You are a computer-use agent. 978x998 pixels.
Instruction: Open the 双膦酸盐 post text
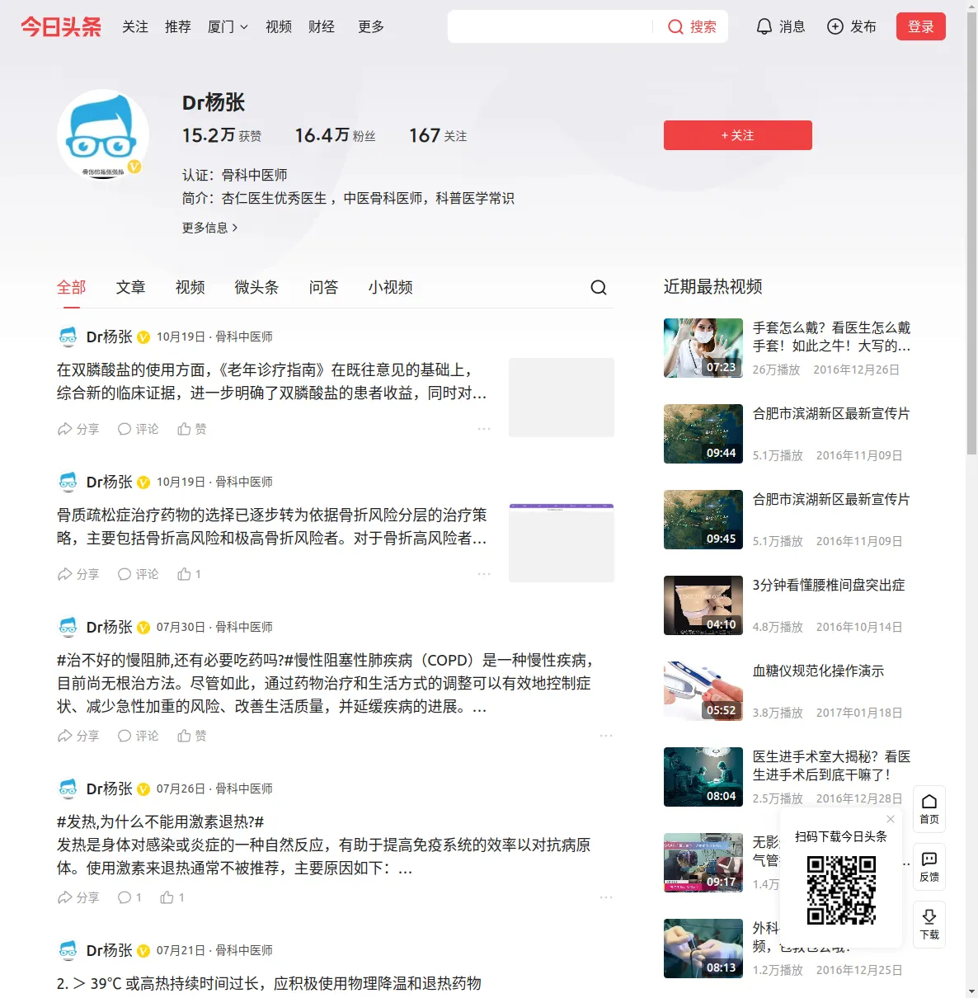272,382
